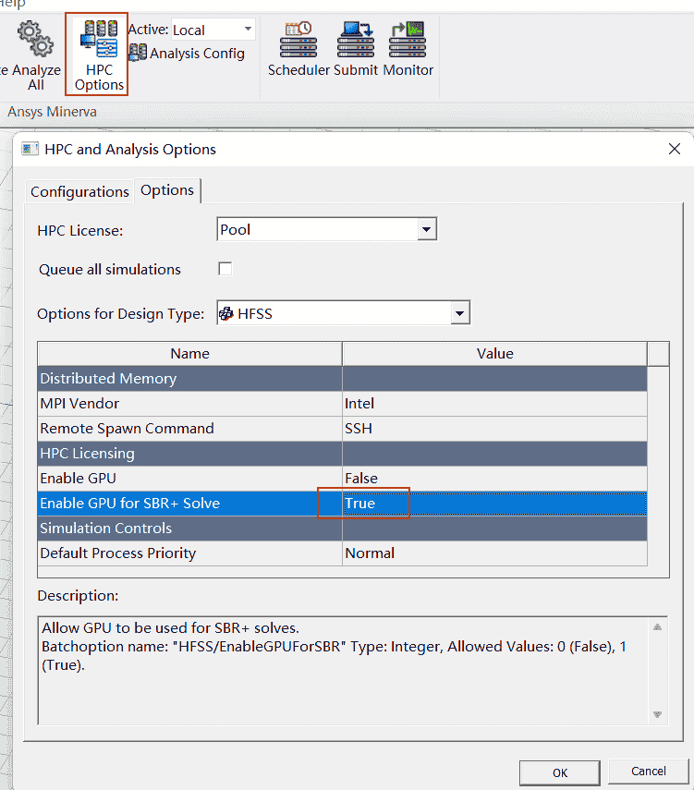
Task: Click the Analyze All gears icon
Action: [x=35, y=38]
